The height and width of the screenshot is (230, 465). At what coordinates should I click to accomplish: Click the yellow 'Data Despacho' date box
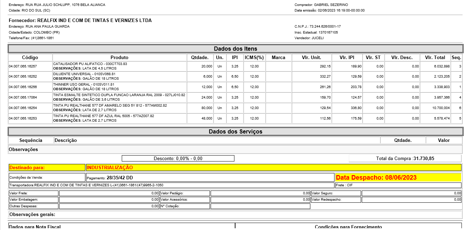(x=398, y=178)
